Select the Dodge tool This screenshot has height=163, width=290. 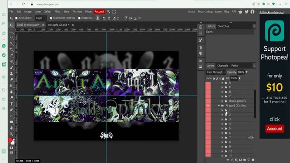point(11,98)
